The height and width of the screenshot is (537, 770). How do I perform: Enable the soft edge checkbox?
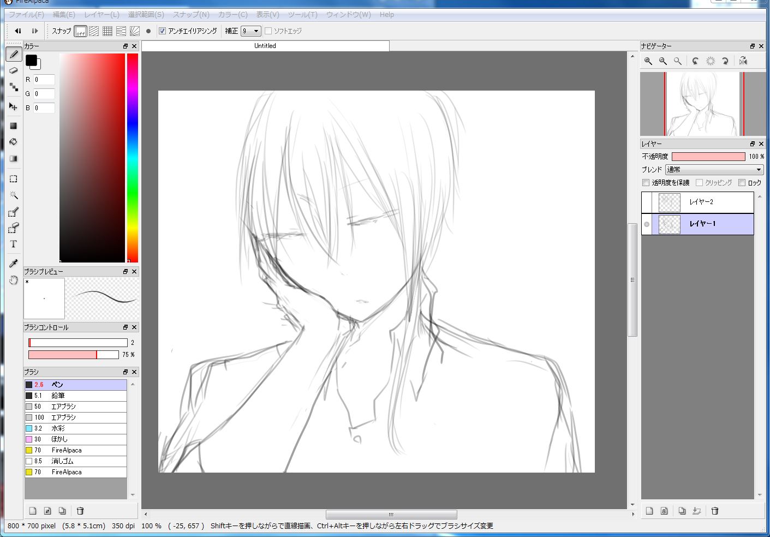(268, 31)
